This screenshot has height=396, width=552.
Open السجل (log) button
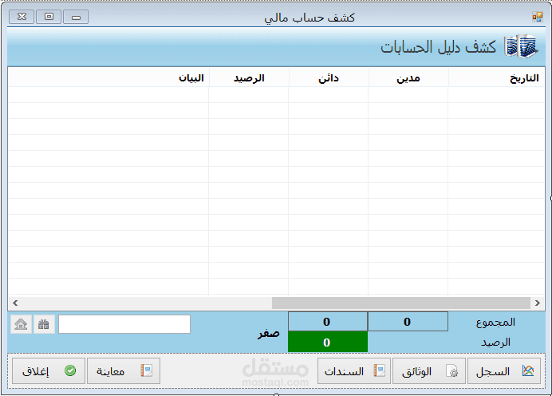click(x=504, y=371)
